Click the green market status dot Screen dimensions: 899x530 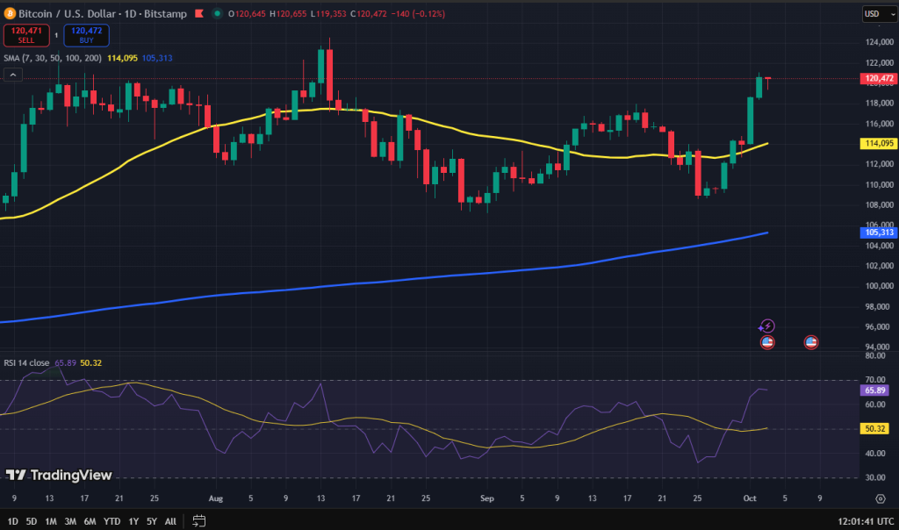(216, 14)
